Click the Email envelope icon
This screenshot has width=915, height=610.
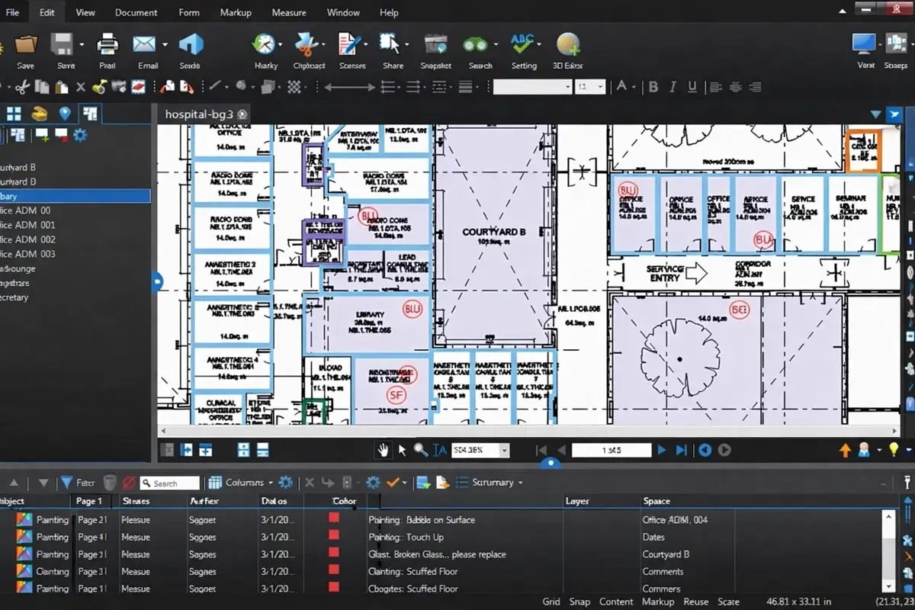click(x=145, y=44)
